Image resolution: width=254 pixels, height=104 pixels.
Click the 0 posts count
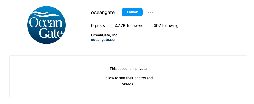[x=98, y=25]
